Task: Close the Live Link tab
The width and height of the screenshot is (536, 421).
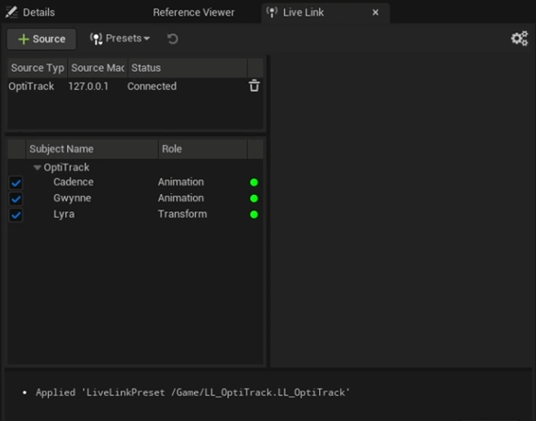Action: point(375,12)
